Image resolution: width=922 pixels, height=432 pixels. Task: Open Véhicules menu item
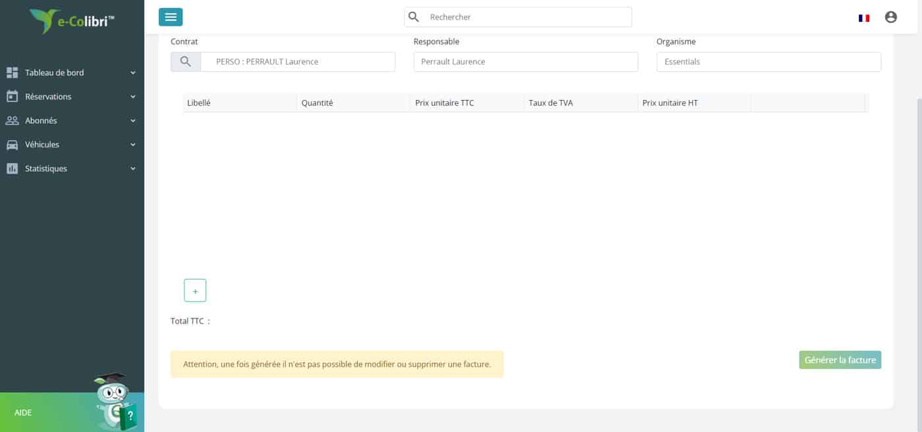coord(72,145)
